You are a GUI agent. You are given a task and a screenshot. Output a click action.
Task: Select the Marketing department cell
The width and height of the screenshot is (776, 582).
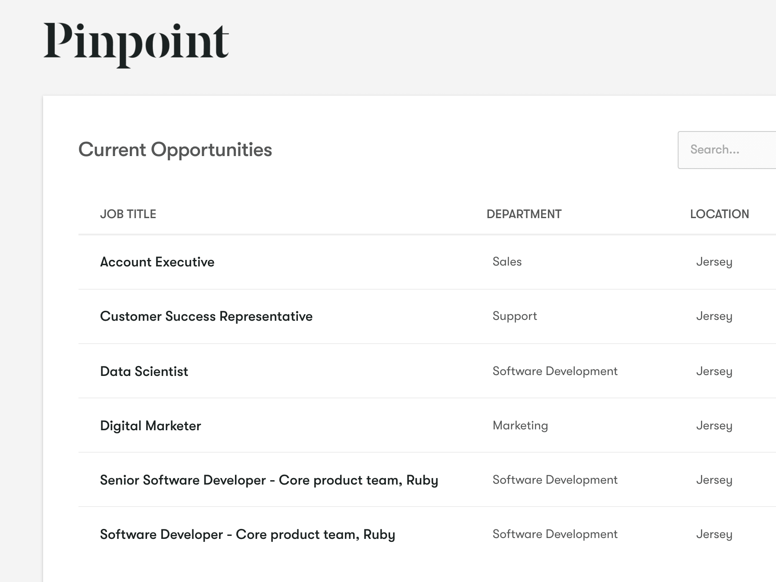click(x=520, y=426)
